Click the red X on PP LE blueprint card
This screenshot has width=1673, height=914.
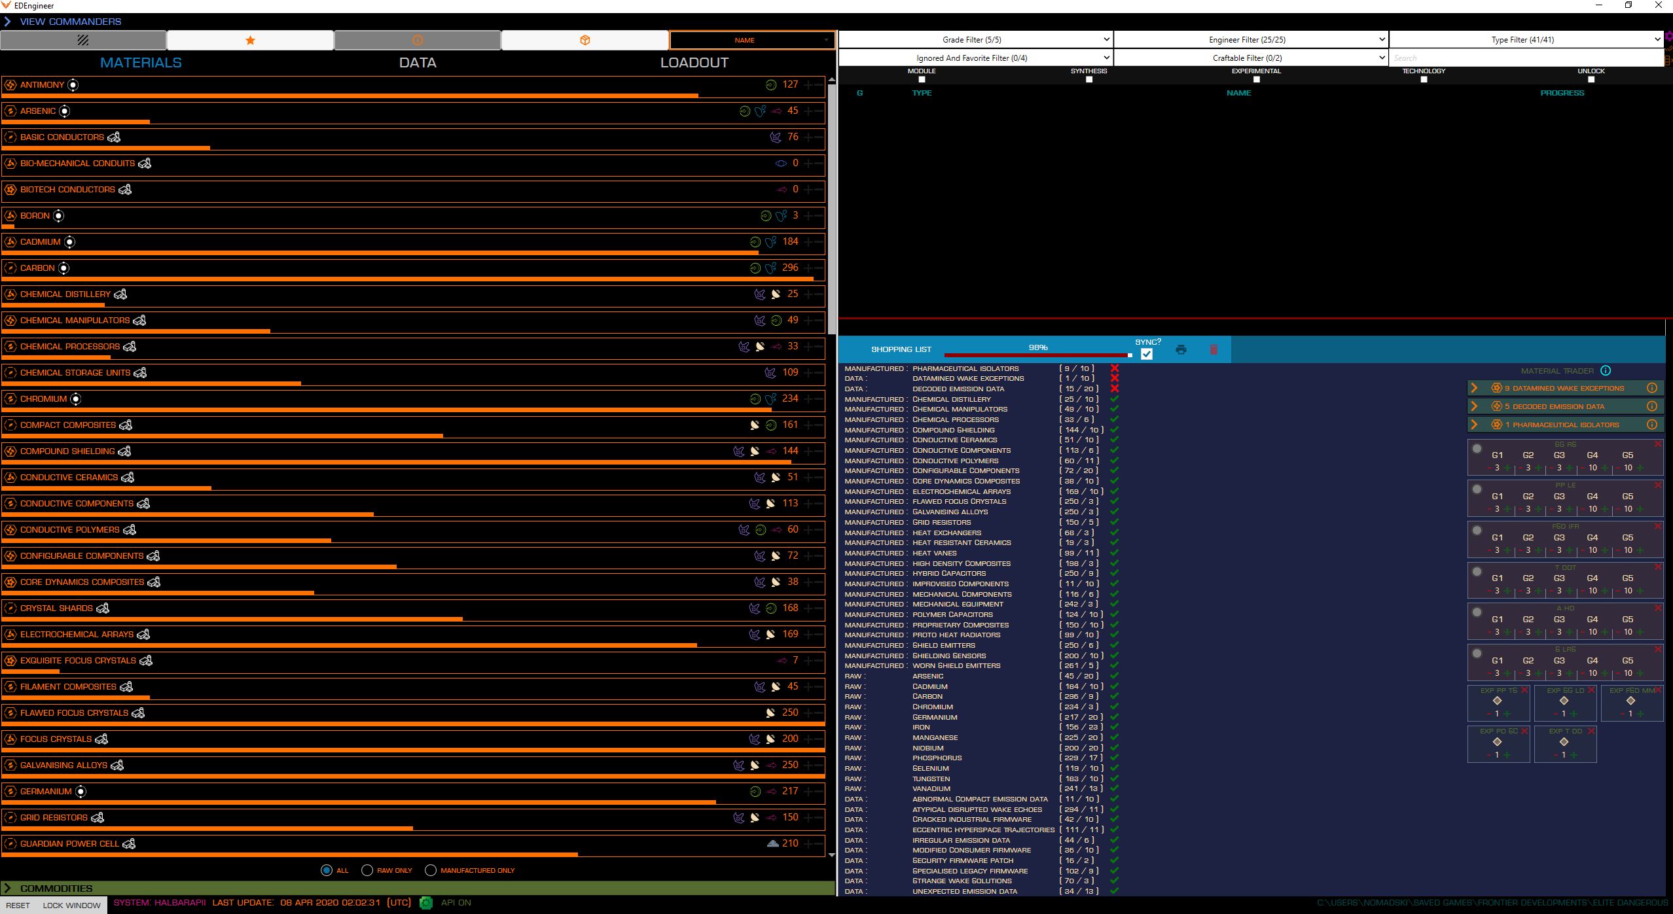pos(1658,485)
